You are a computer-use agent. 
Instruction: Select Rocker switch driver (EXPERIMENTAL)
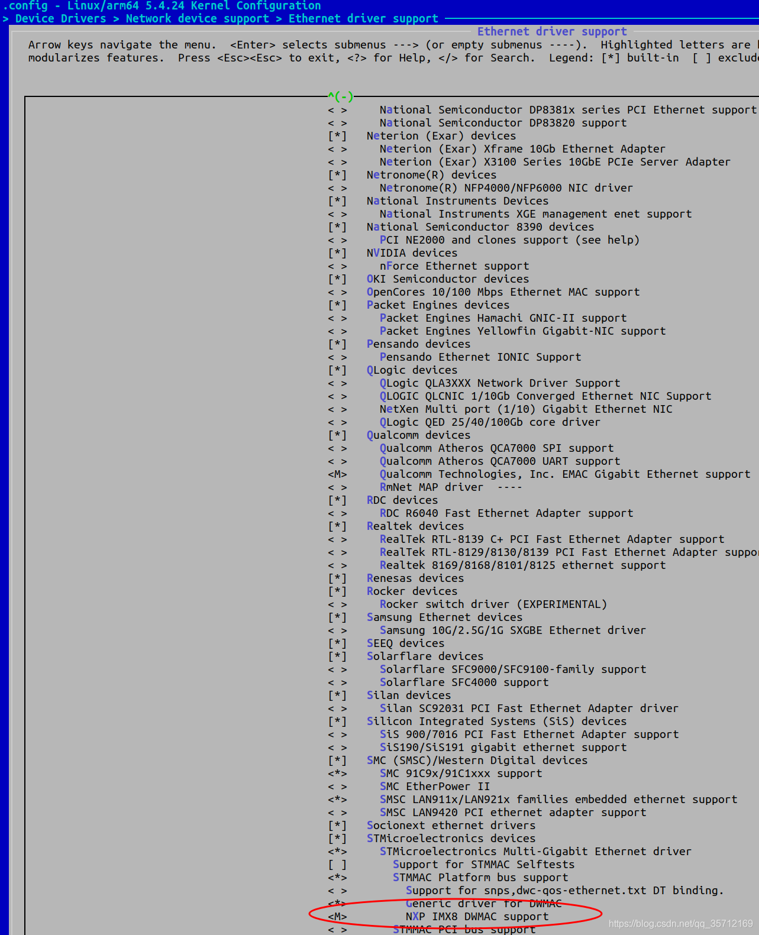click(493, 604)
